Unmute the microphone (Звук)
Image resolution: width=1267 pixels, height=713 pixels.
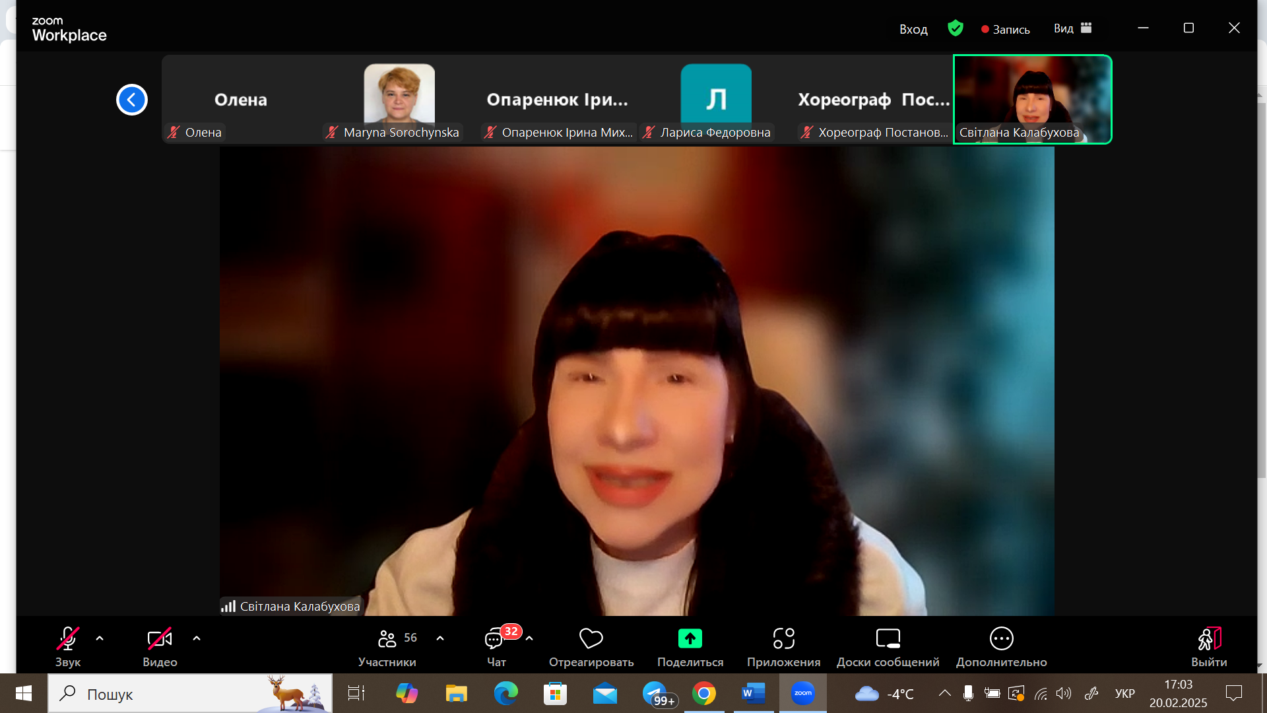tap(67, 638)
